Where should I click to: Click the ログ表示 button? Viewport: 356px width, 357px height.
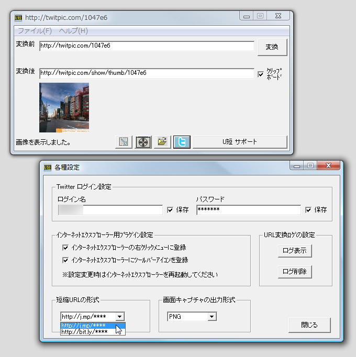point(295,251)
